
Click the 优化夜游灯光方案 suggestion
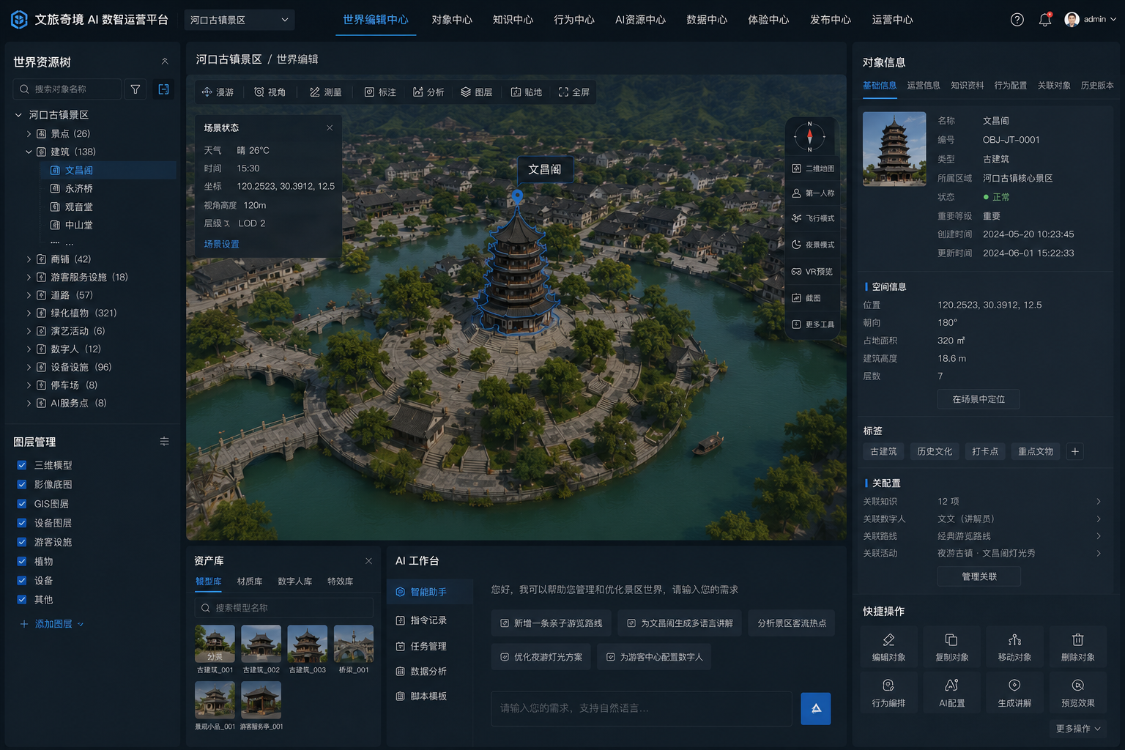pyautogui.click(x=541, y=657)
